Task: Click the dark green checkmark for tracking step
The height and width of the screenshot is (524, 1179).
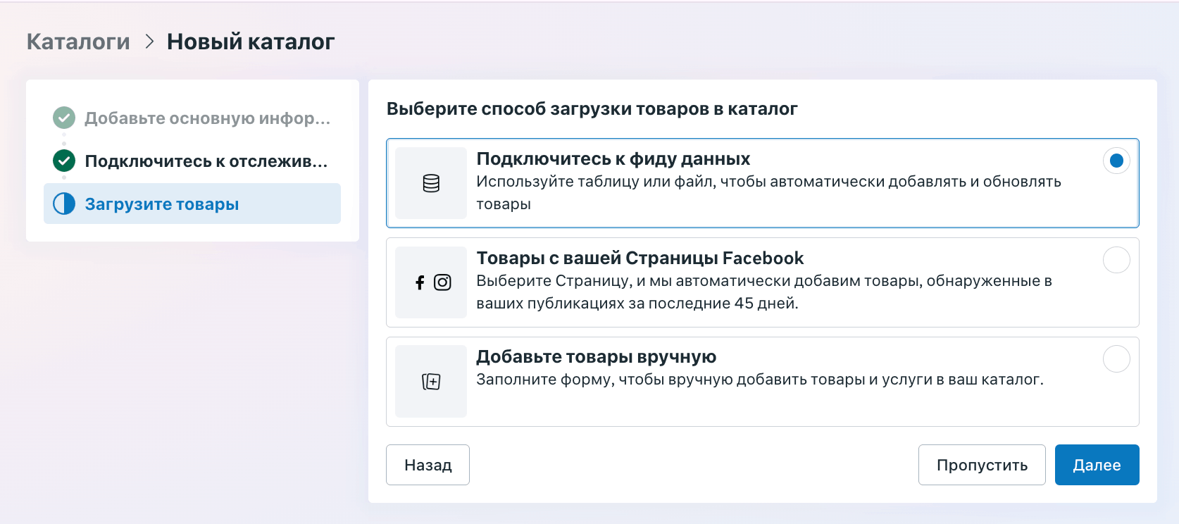Action: (64, 161)
